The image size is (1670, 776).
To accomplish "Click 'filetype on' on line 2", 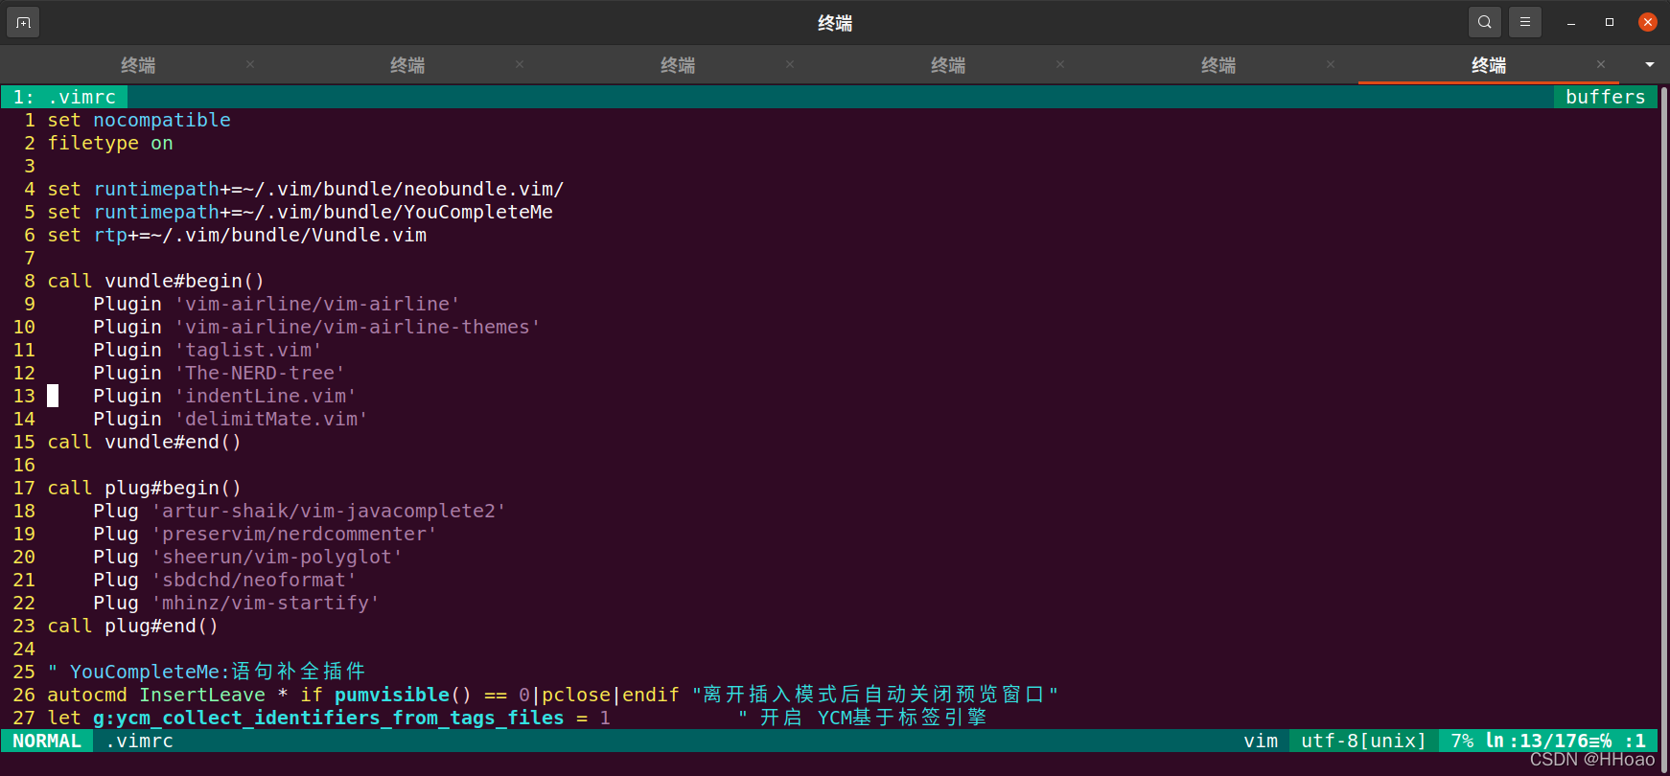I will coord(110,143).
